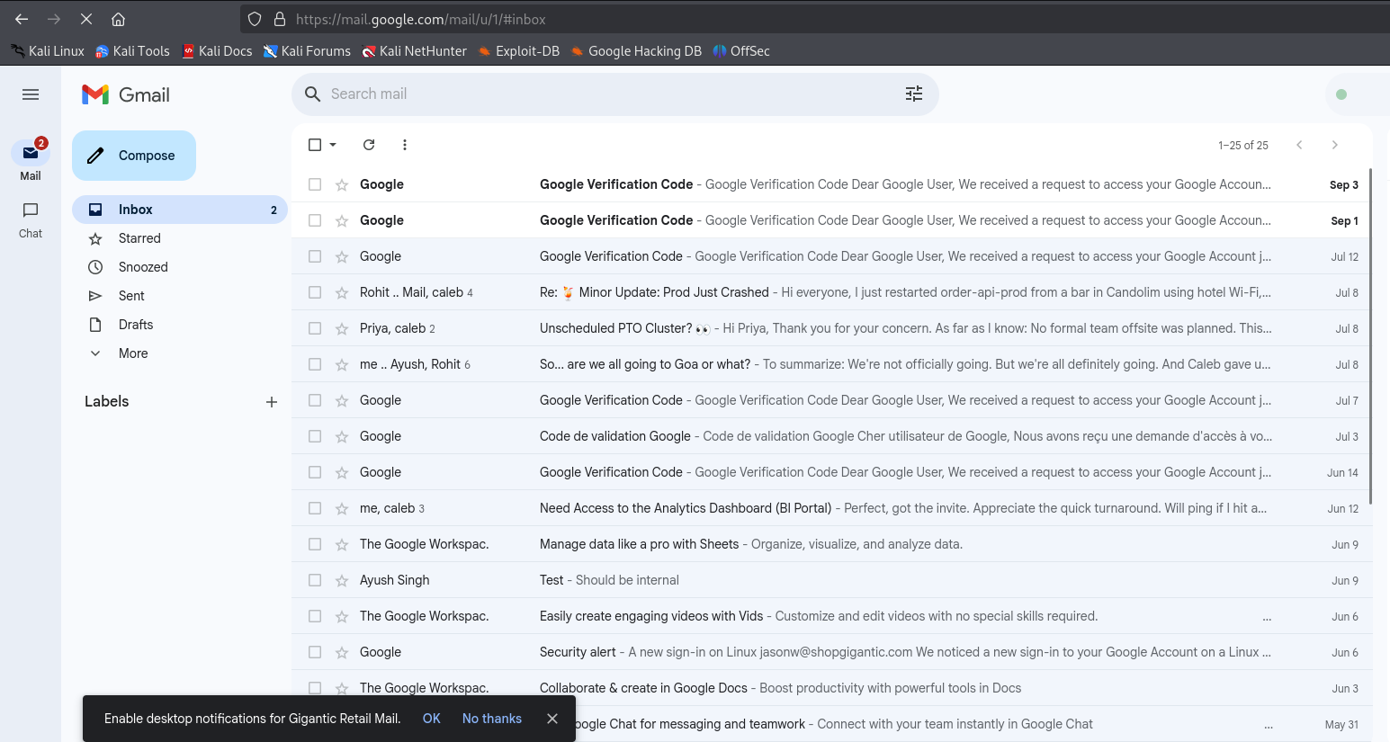The image size is (1390, 742).
Task: Click the inbox vertical scrollbar
Action: click(x=1370, y=335)
